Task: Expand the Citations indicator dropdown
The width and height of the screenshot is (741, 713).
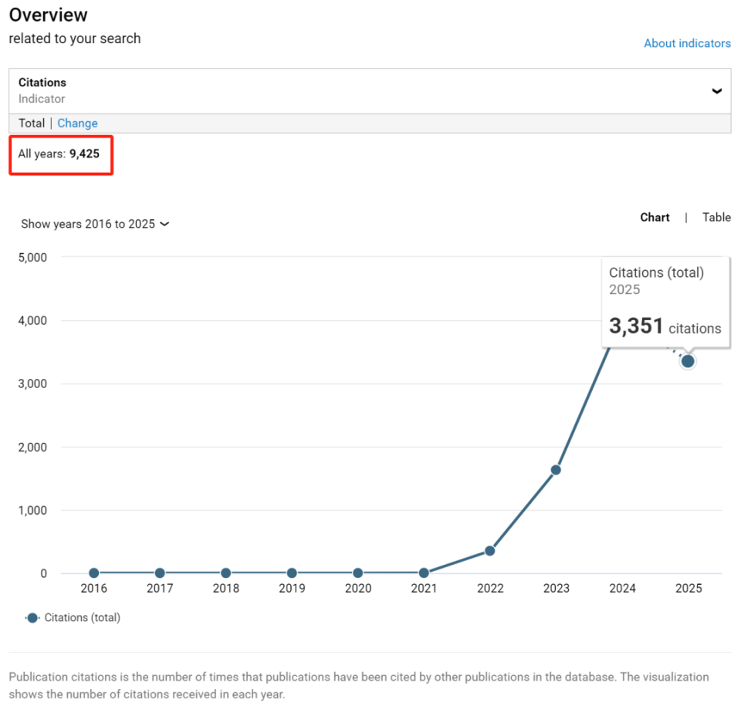Action: pos(369,90)
